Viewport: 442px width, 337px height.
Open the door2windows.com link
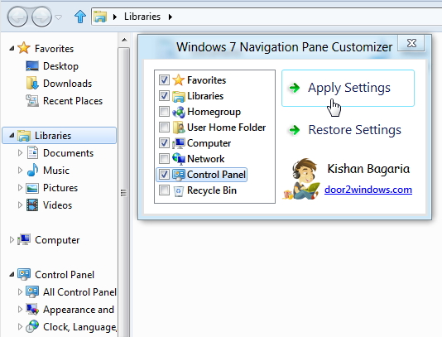point(368,190)
